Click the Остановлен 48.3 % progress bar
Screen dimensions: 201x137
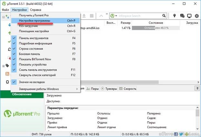coord(156,28)
